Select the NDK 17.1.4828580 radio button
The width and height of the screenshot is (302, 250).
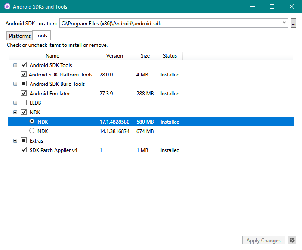pos(32,121)
